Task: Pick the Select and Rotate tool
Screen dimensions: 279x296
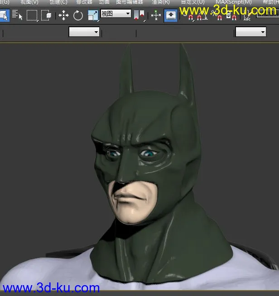Action: click(78, 15)
